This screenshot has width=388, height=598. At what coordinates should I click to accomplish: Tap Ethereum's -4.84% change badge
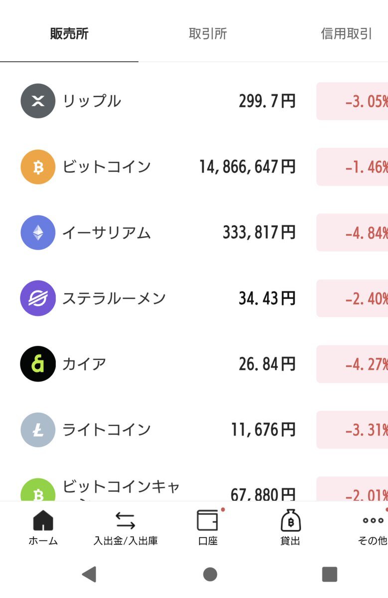point(352,232)
